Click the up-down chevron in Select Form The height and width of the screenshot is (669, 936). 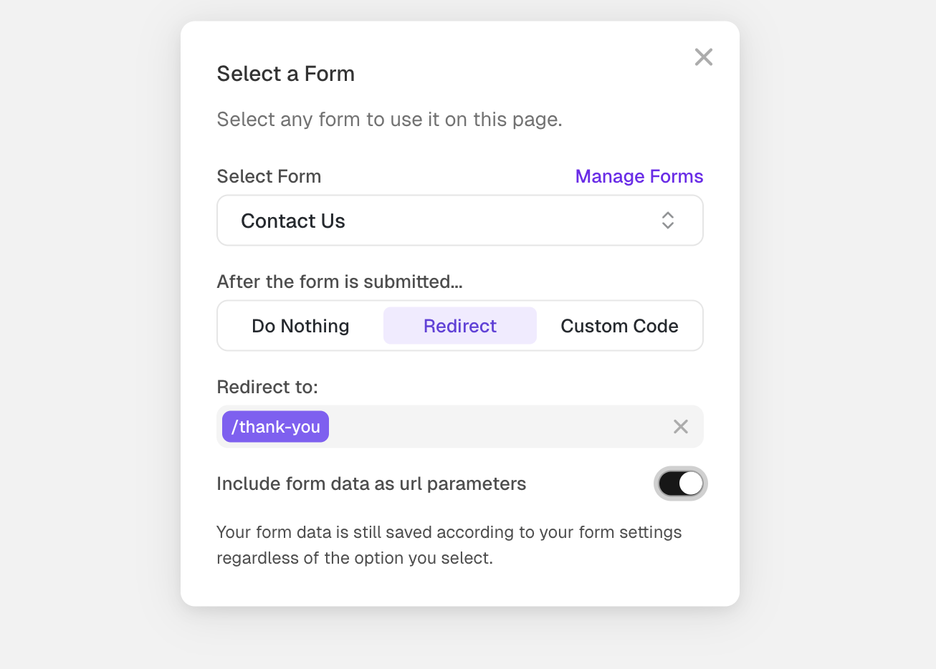[668, 221]
